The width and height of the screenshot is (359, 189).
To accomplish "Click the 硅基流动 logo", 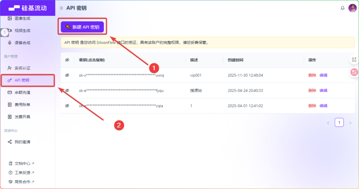I will click(28, 8).
